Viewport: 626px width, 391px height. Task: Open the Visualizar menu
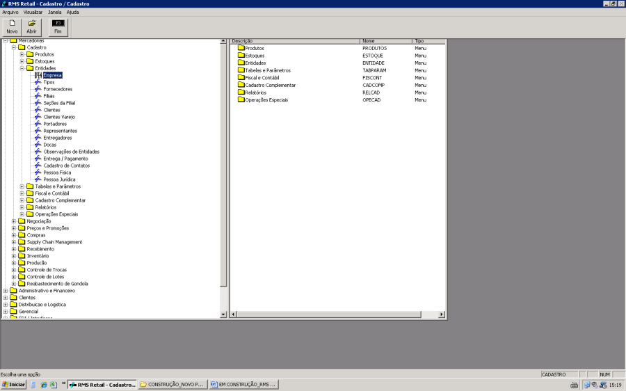tap(33, 13)
